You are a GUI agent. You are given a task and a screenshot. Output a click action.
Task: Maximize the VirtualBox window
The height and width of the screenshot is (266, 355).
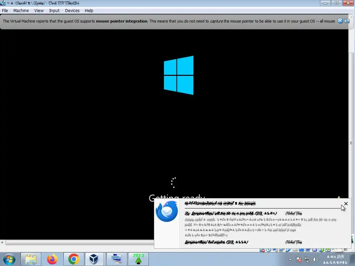[337, 3]
